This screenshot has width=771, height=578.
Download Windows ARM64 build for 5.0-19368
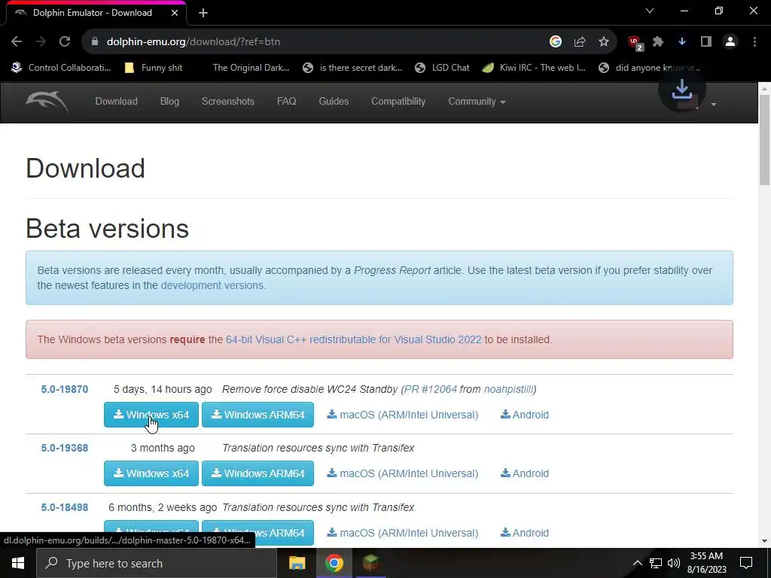tap(258, 473)
